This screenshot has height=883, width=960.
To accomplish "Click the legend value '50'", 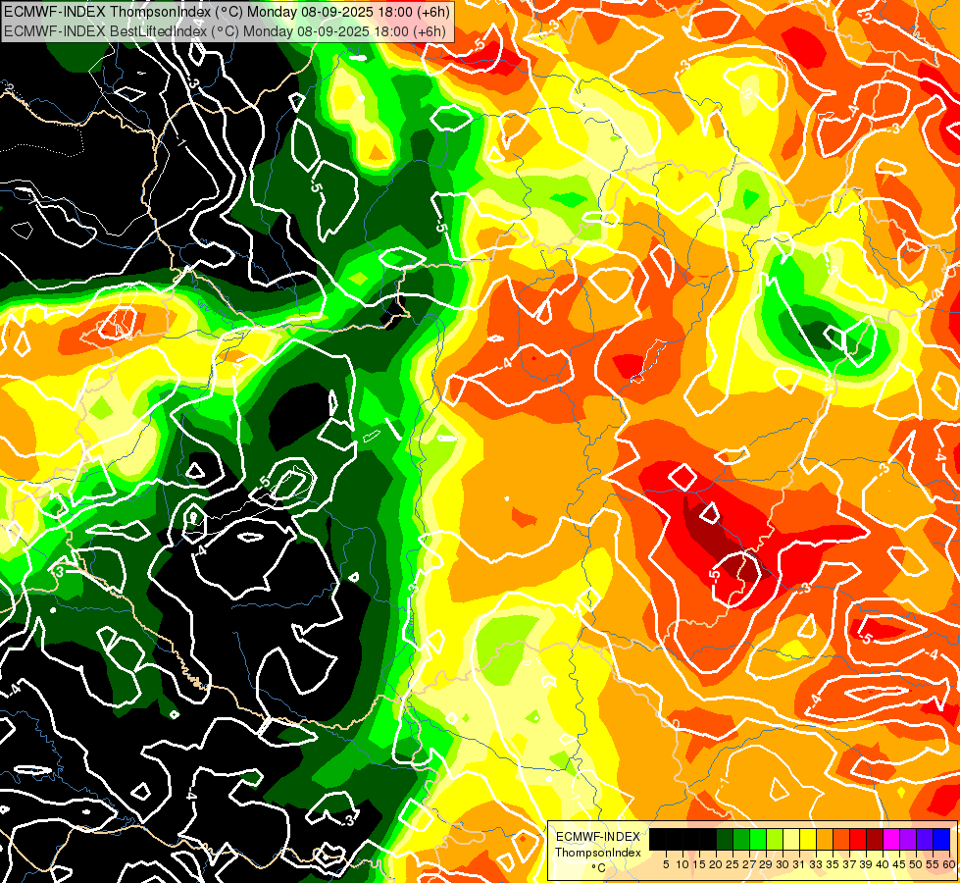I will pos(916,864).
